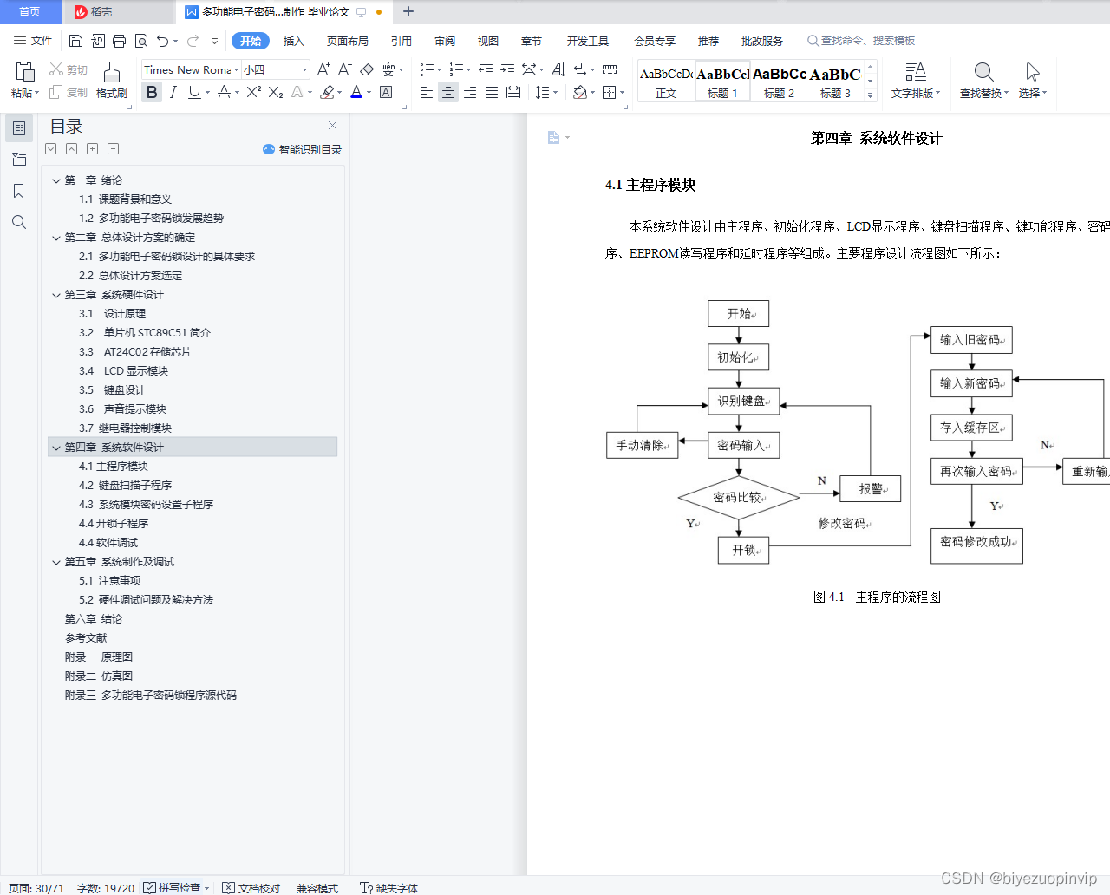
Task: Open the 页面布局 ribbon tab
Action: click(x=348, y=41)
